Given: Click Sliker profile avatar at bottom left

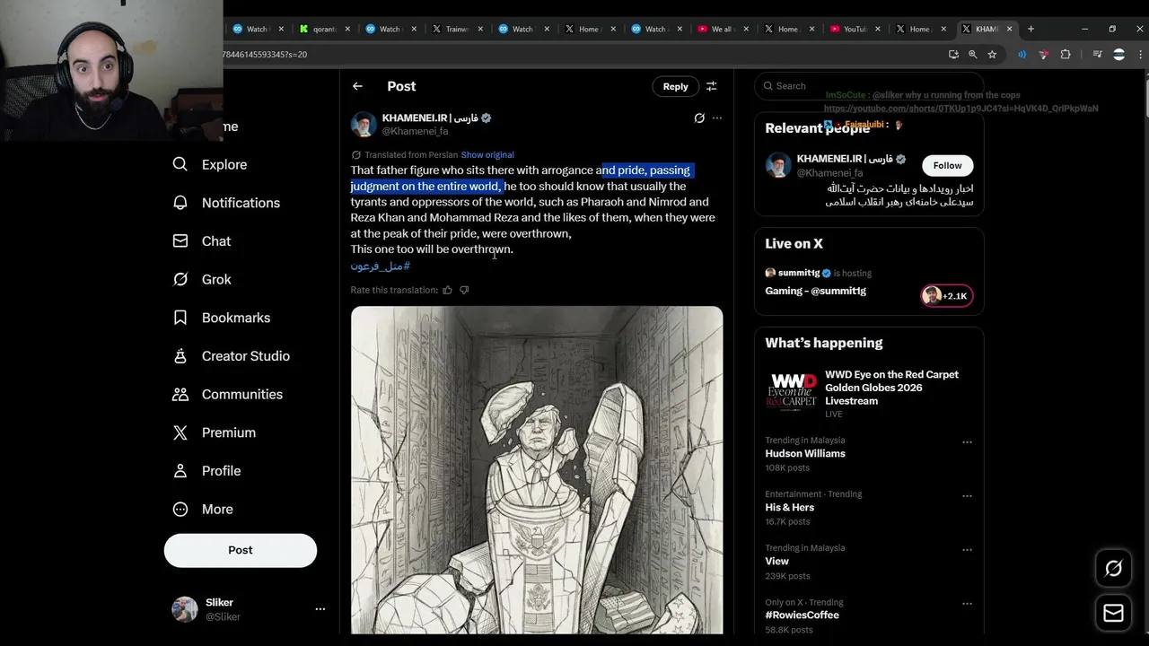Looking at the screenshot, I should coord(185,609).
